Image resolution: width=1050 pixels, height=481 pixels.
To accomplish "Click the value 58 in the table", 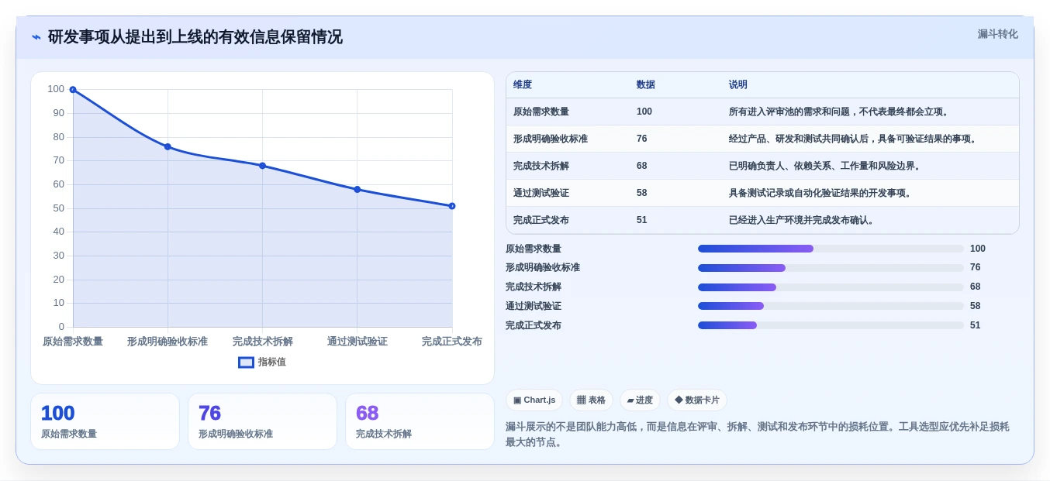I will (x=642, y=193).
